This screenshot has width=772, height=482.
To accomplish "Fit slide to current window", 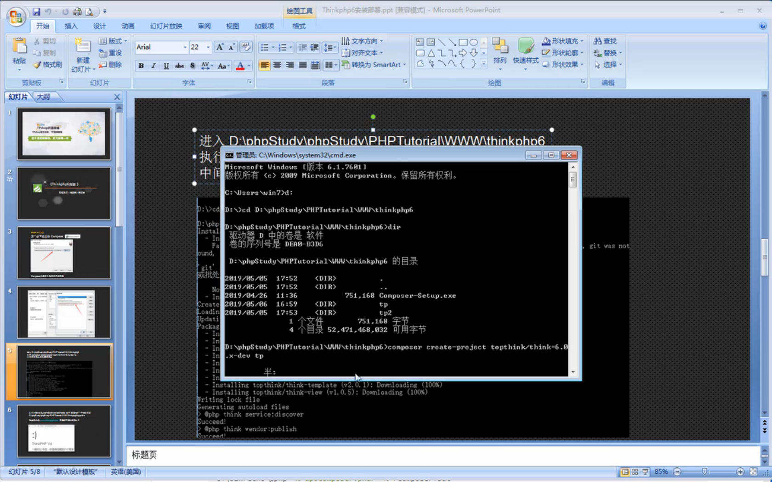I will pos(753,472).
